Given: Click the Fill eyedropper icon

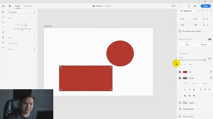Looking at the screenshot, I should coord(211,72).
